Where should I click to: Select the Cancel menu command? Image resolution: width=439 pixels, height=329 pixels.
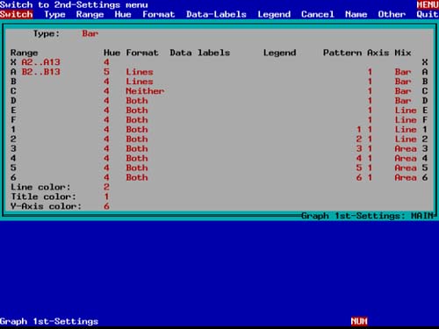click(x=318, y=14)
